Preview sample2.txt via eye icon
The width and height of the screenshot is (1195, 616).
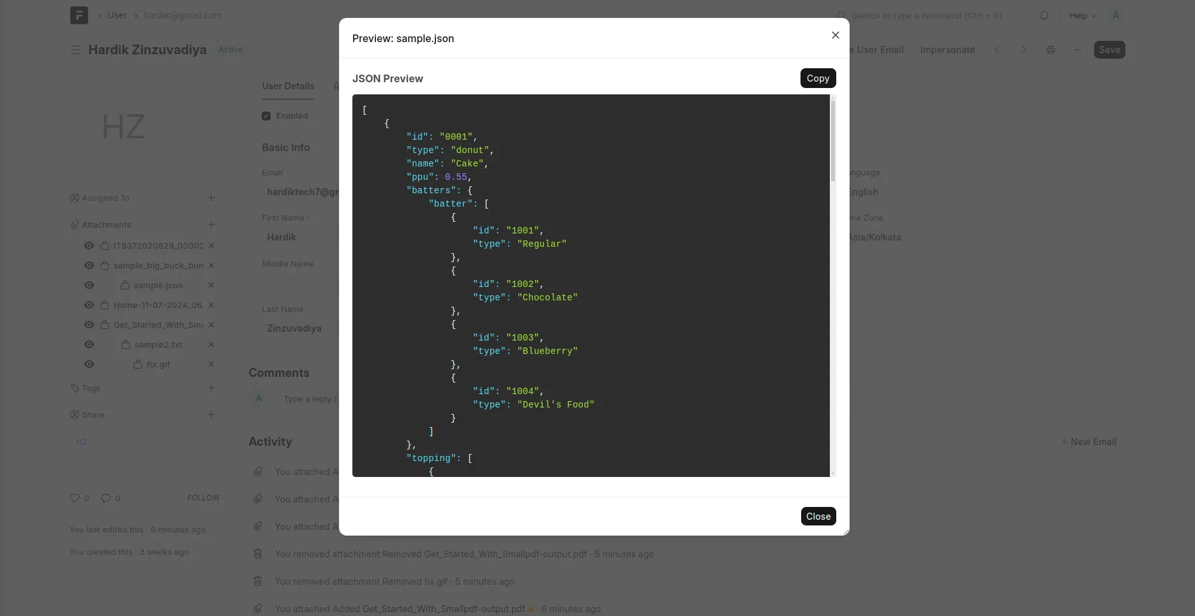point(89,344)
